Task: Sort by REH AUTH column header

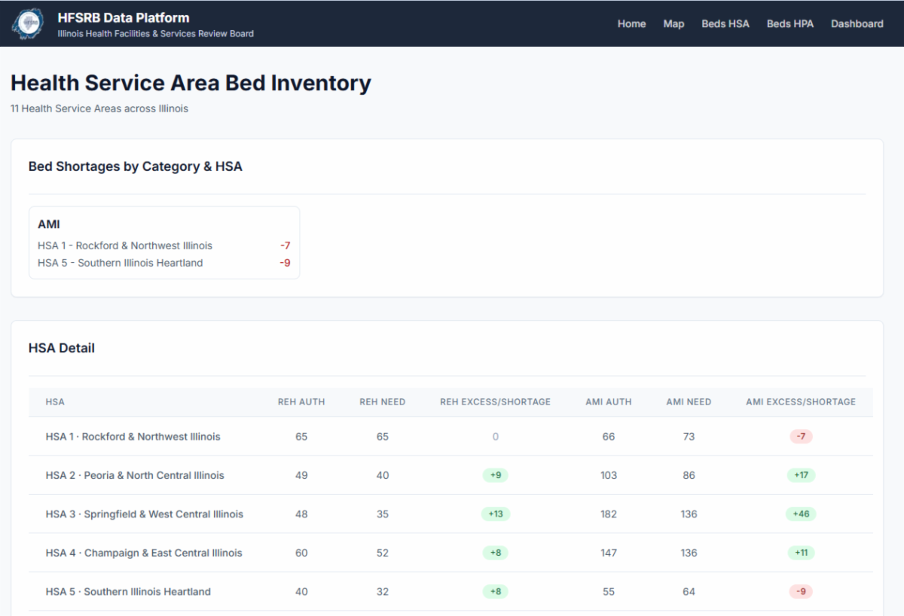Action: coord(301,402)
